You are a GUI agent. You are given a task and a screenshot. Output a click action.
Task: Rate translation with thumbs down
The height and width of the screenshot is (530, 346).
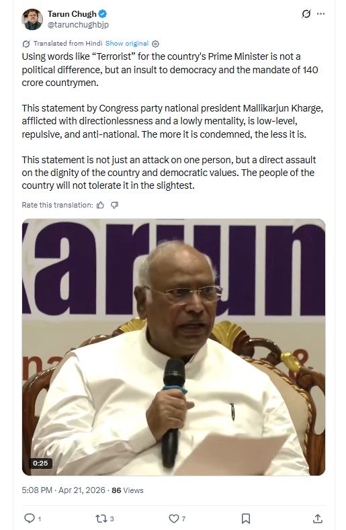point(115,205)
